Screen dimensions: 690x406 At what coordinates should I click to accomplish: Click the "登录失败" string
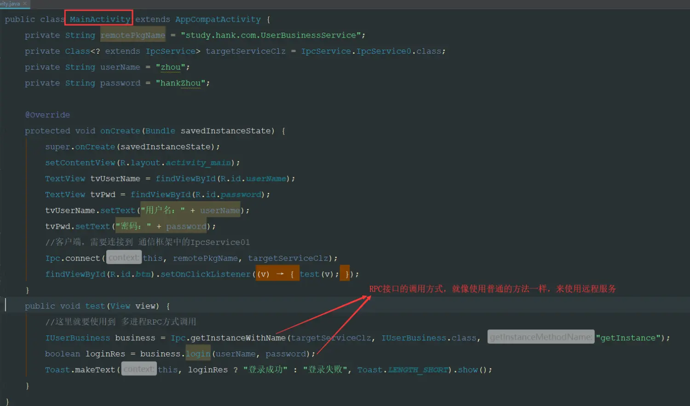(x=325, y=370)
